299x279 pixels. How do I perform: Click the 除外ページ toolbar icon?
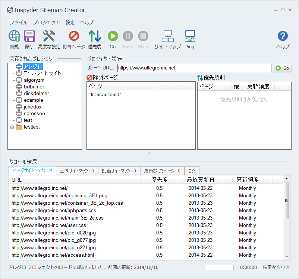point(74,36)
